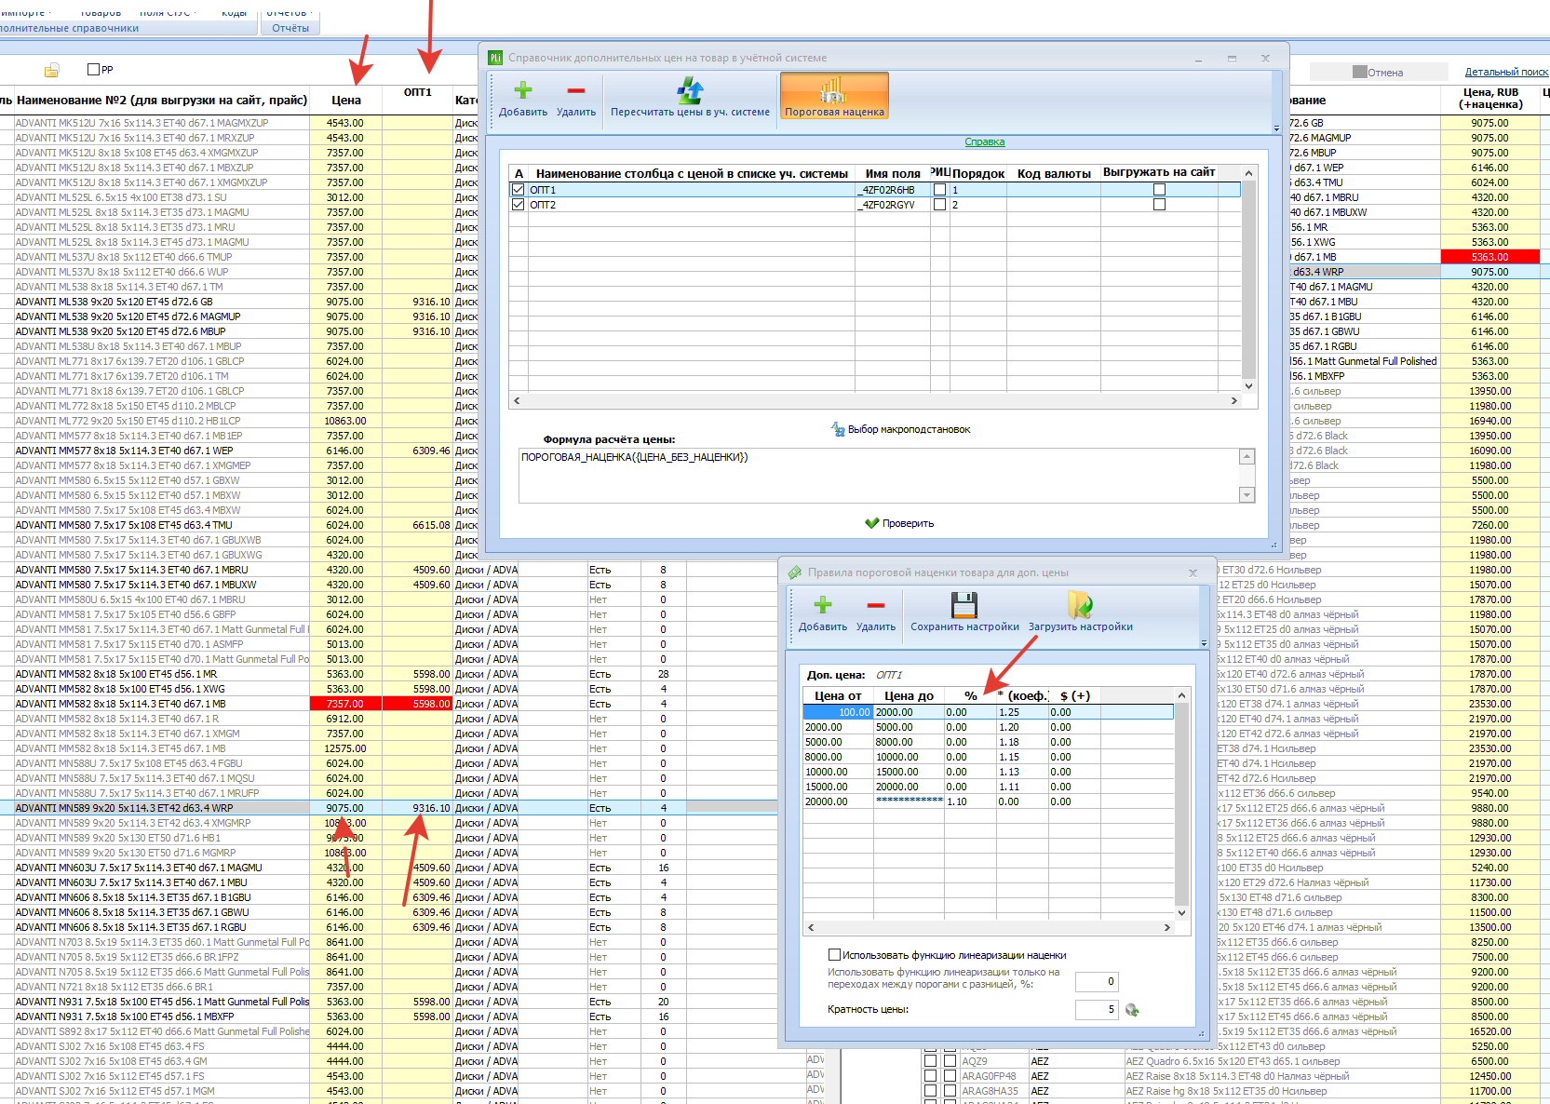
Task: Click the Порядок column header
Action: (978, 173)
